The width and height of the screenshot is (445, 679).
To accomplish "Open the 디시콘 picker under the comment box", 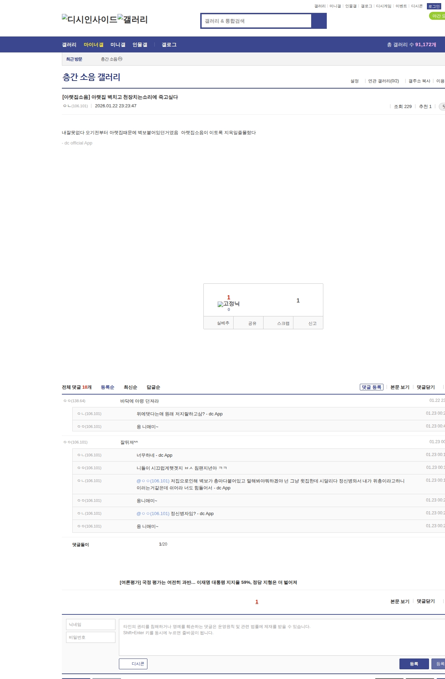I will (x=133, y=664).
